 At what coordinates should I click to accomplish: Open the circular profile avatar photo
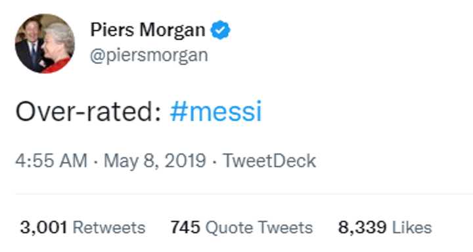coord(45,43)
